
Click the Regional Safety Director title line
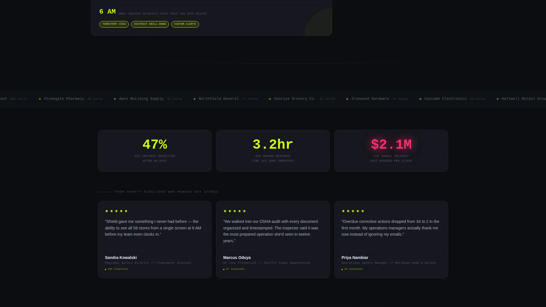(x=148, y=263)
